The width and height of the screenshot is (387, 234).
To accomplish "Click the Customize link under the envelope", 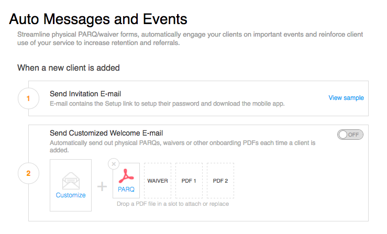I will coord(70,195).
